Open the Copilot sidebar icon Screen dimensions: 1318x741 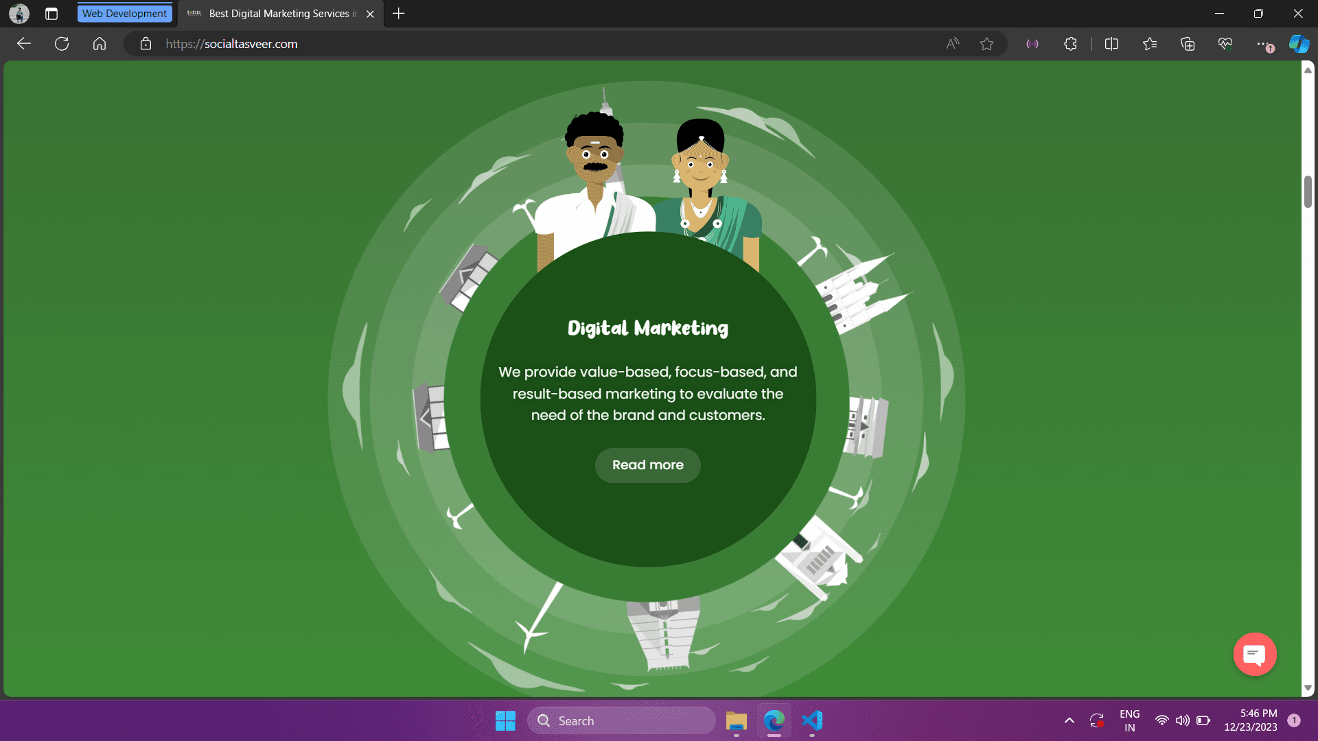[1299, 44]
